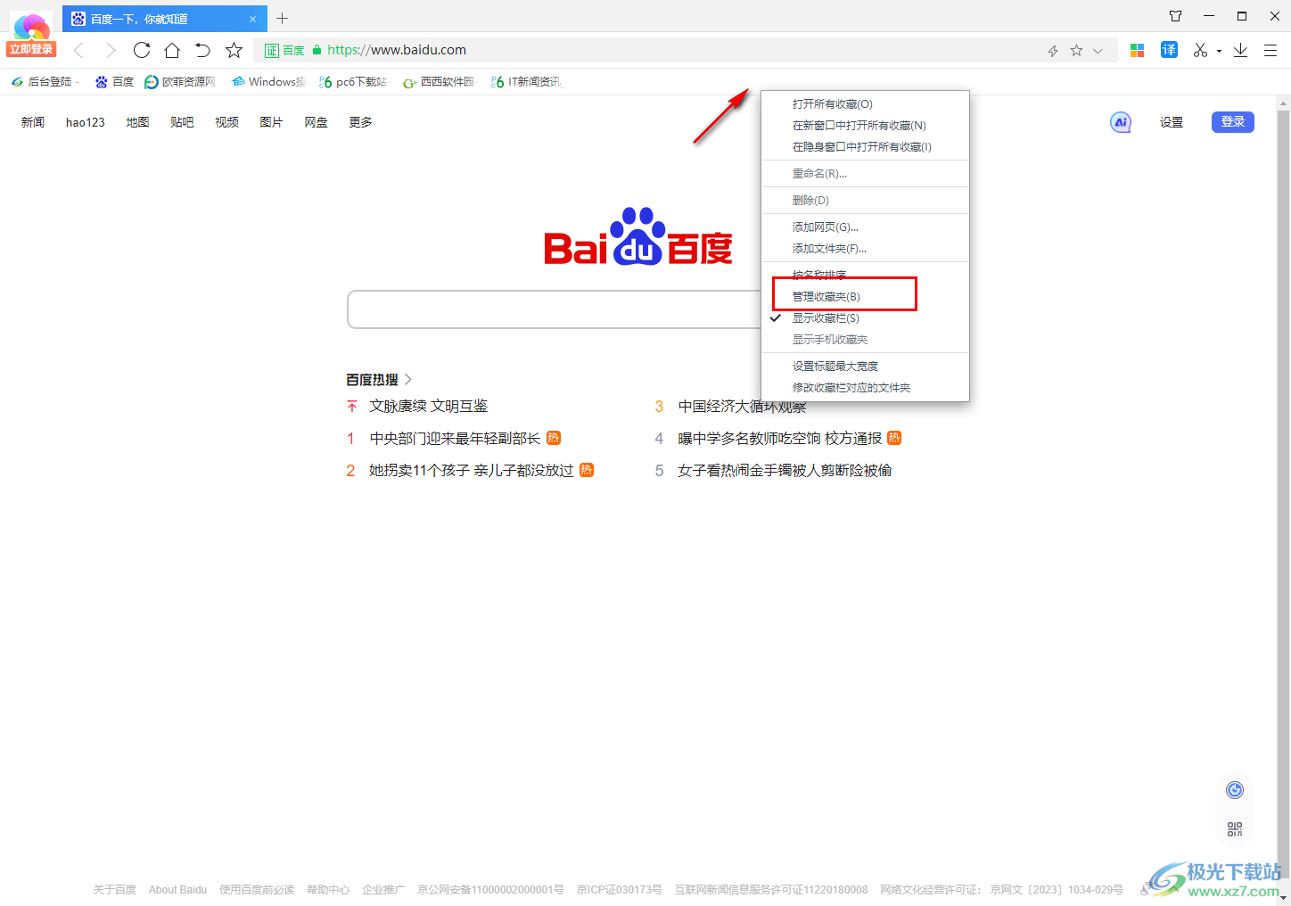Open hot search 文脉赓续 文明互鉴

tap(429, 406)
